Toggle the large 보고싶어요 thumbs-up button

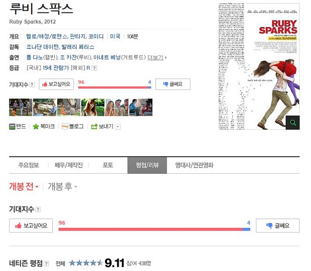[x=31, y=226]
